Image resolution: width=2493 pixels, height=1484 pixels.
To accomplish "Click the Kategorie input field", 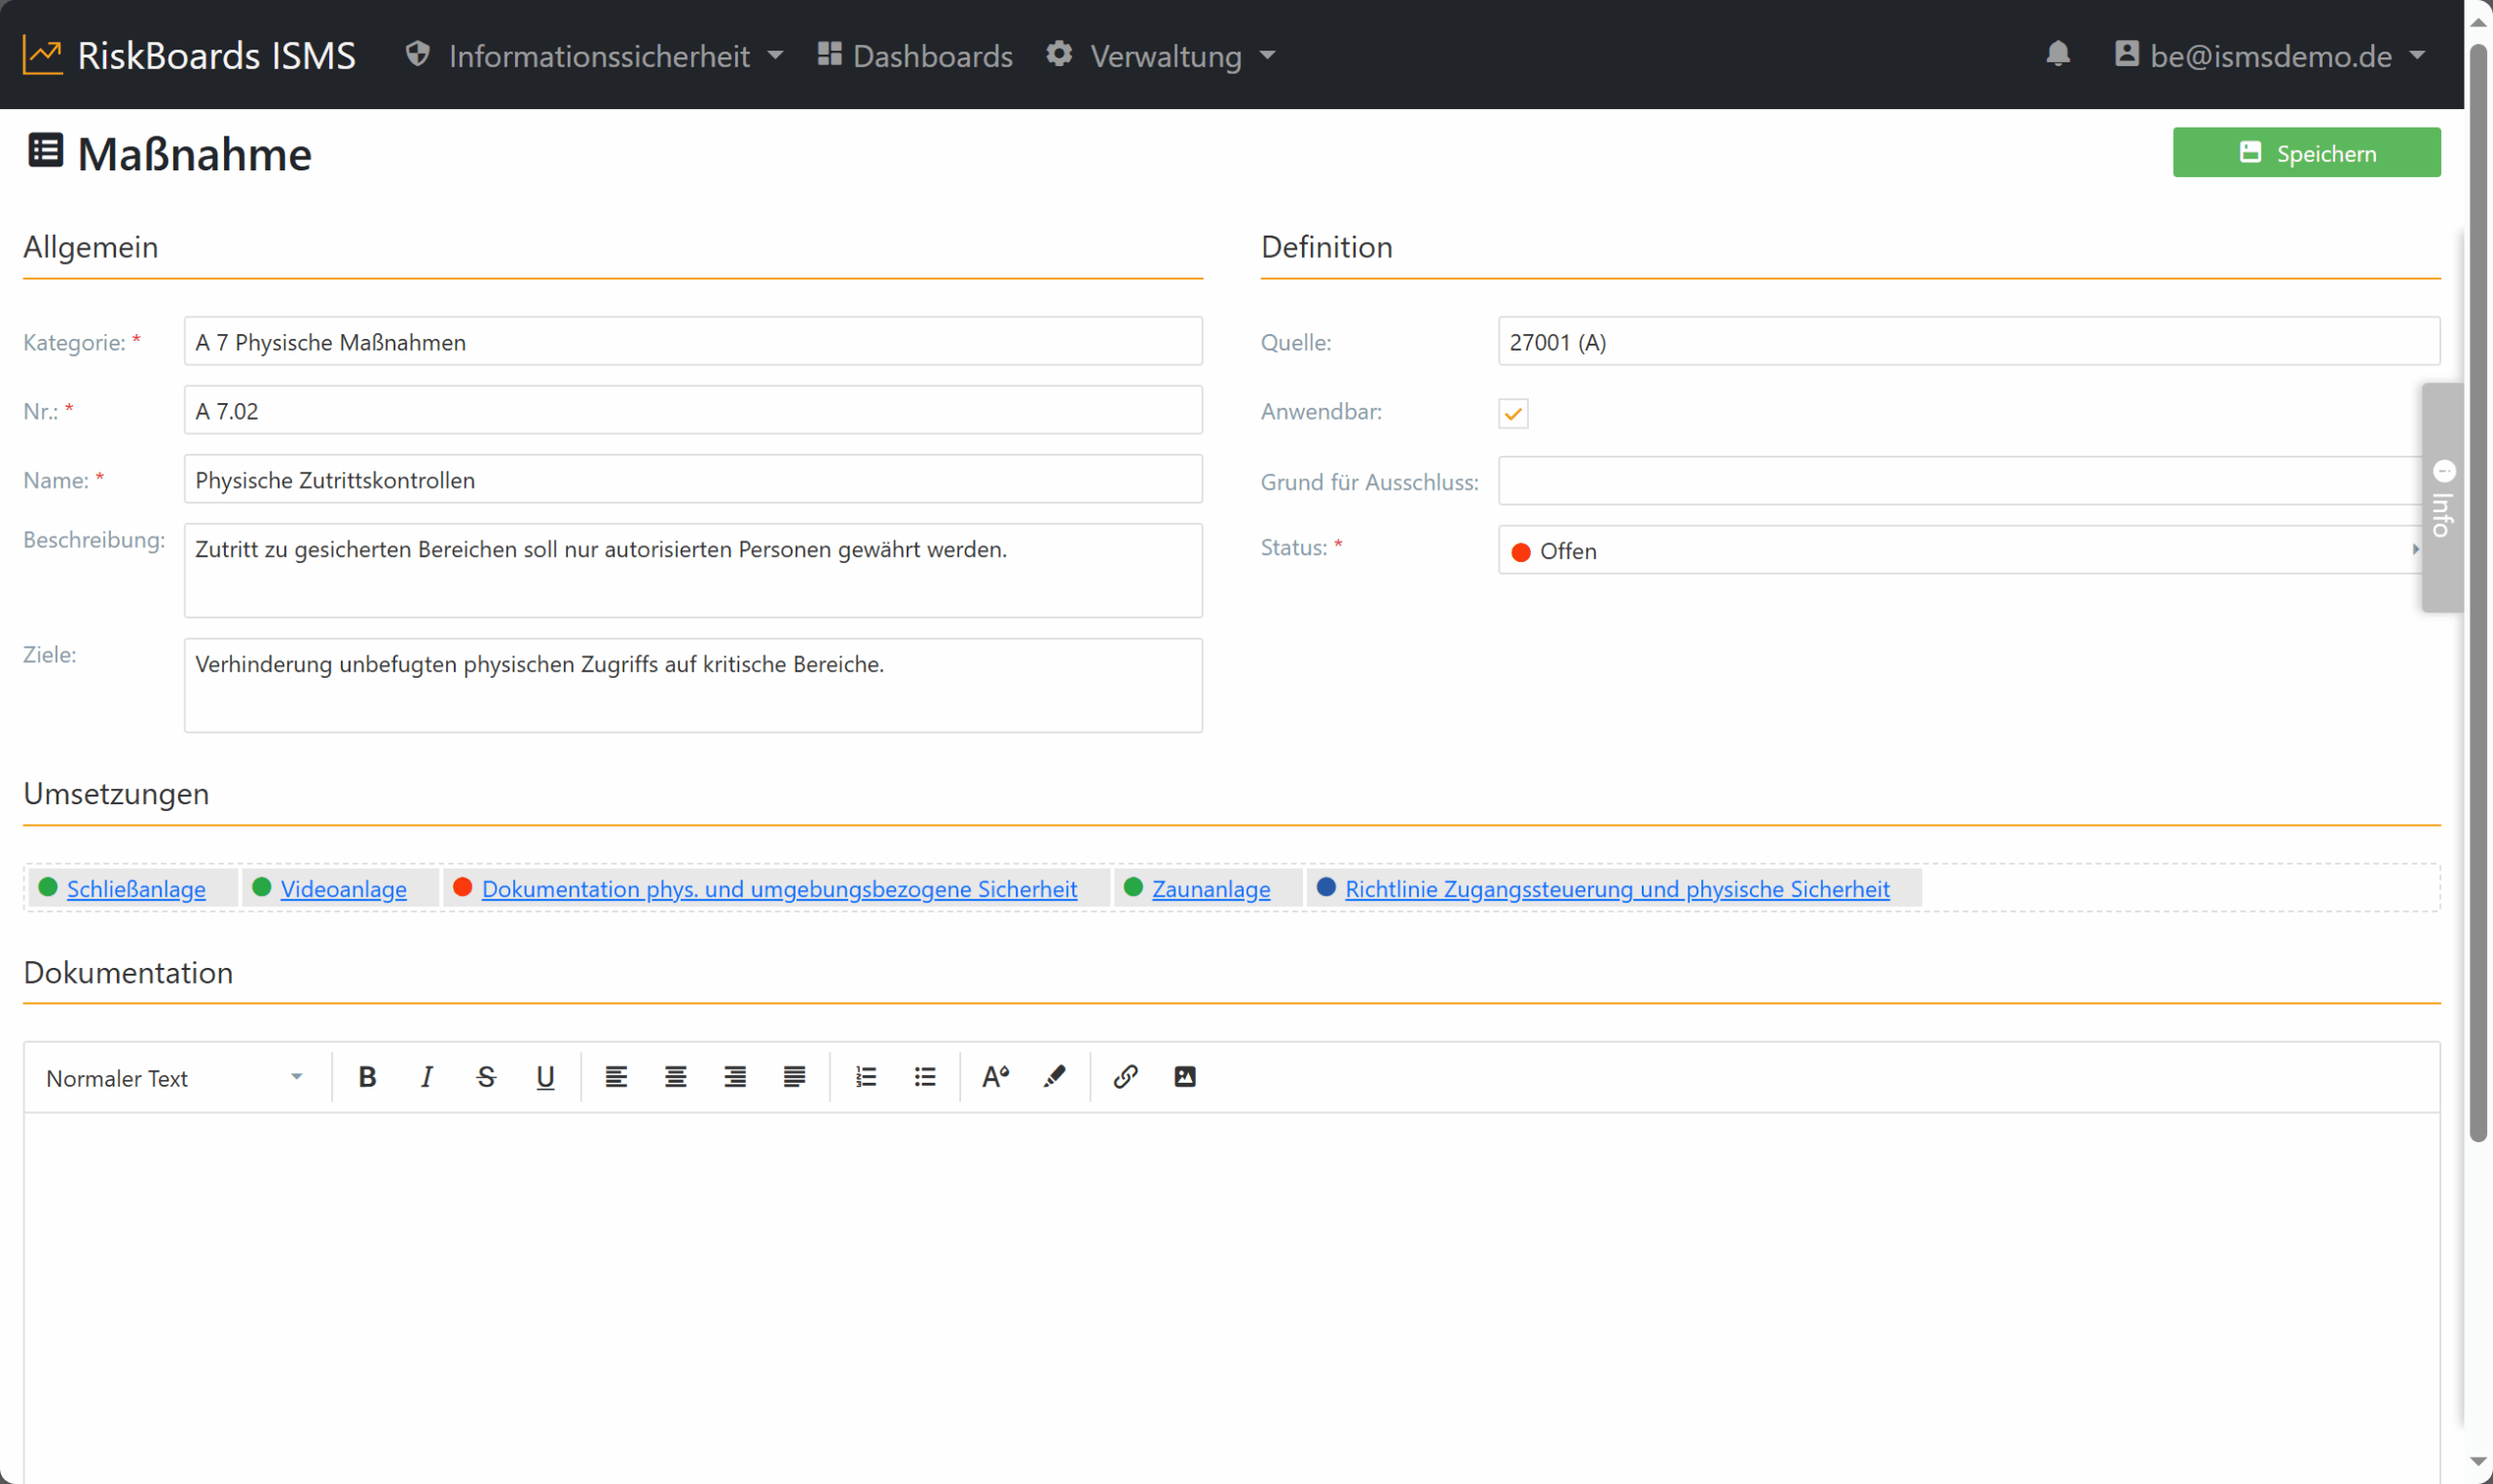I will tap(693, 341).
